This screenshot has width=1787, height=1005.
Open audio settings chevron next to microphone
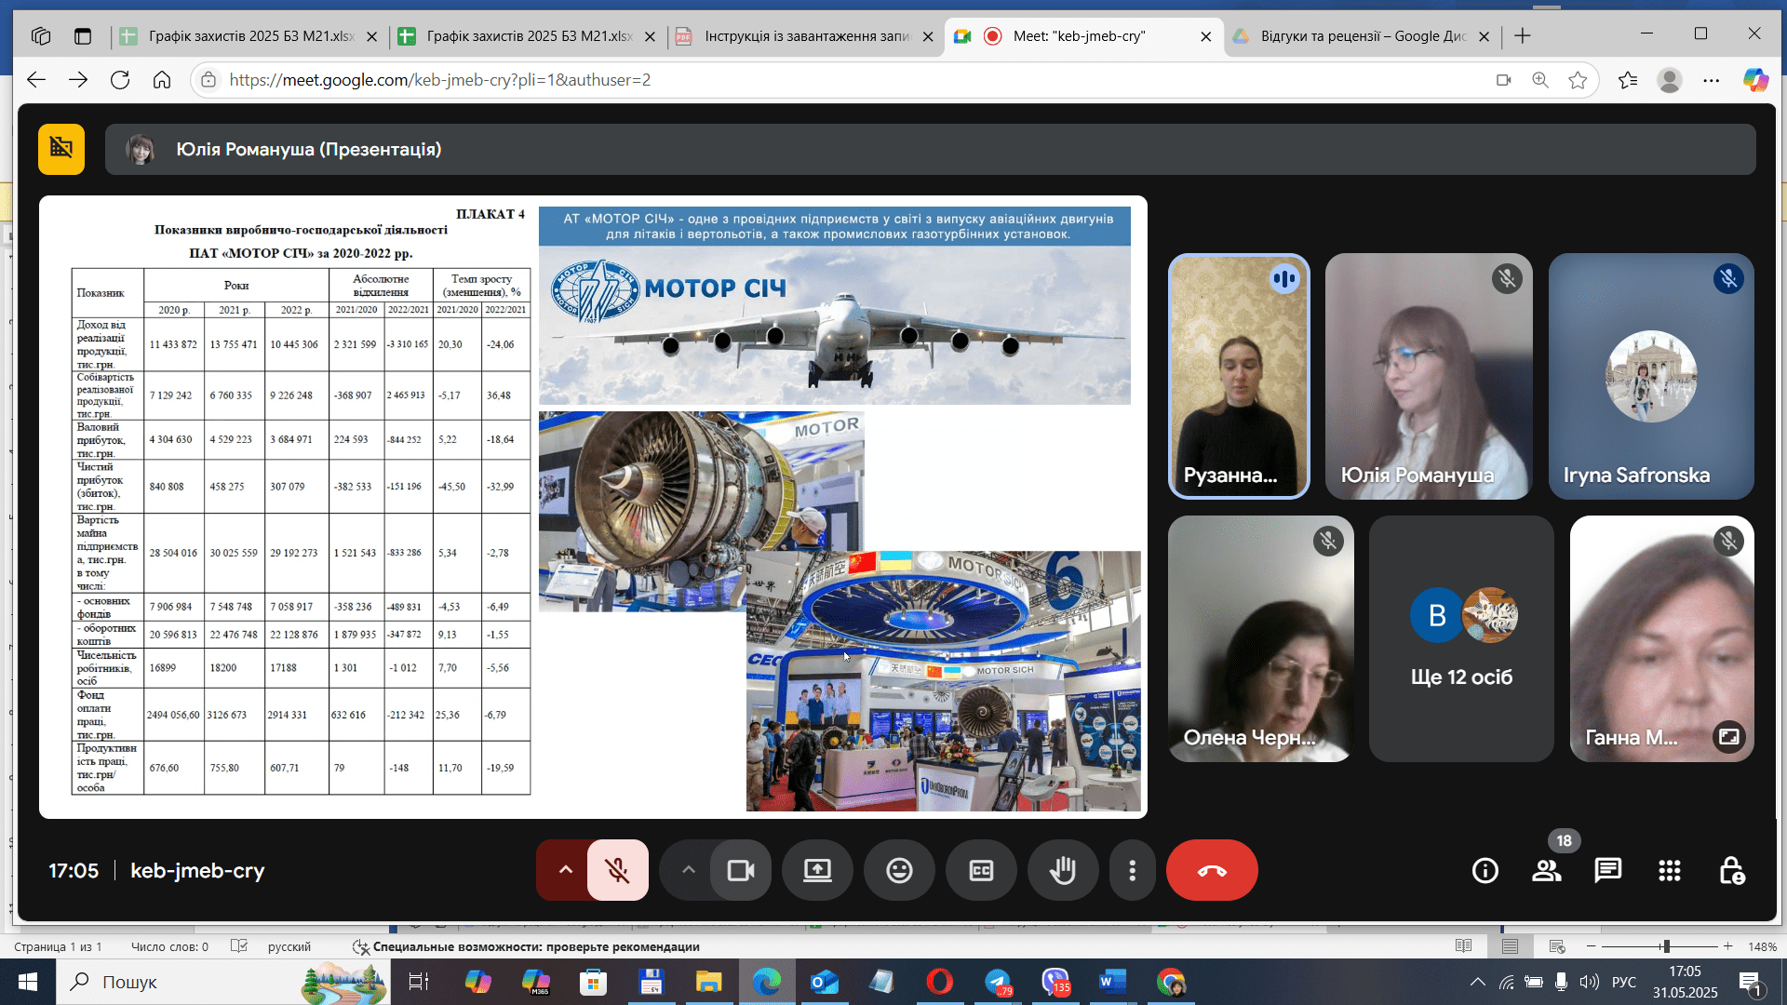coord(565,870)
